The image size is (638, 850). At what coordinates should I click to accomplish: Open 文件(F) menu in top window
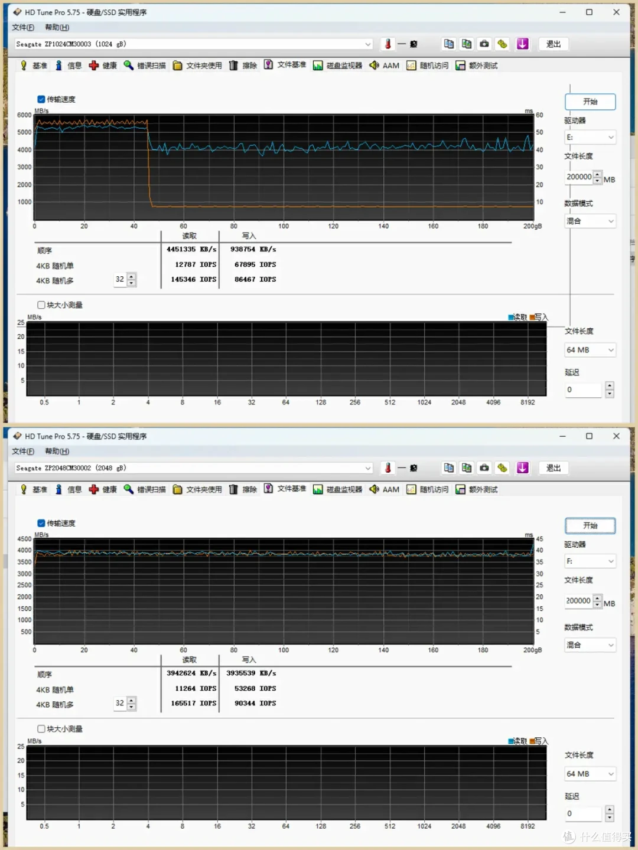coord(23,27)
